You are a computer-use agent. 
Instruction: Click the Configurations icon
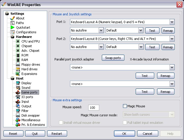click(12, 32)
